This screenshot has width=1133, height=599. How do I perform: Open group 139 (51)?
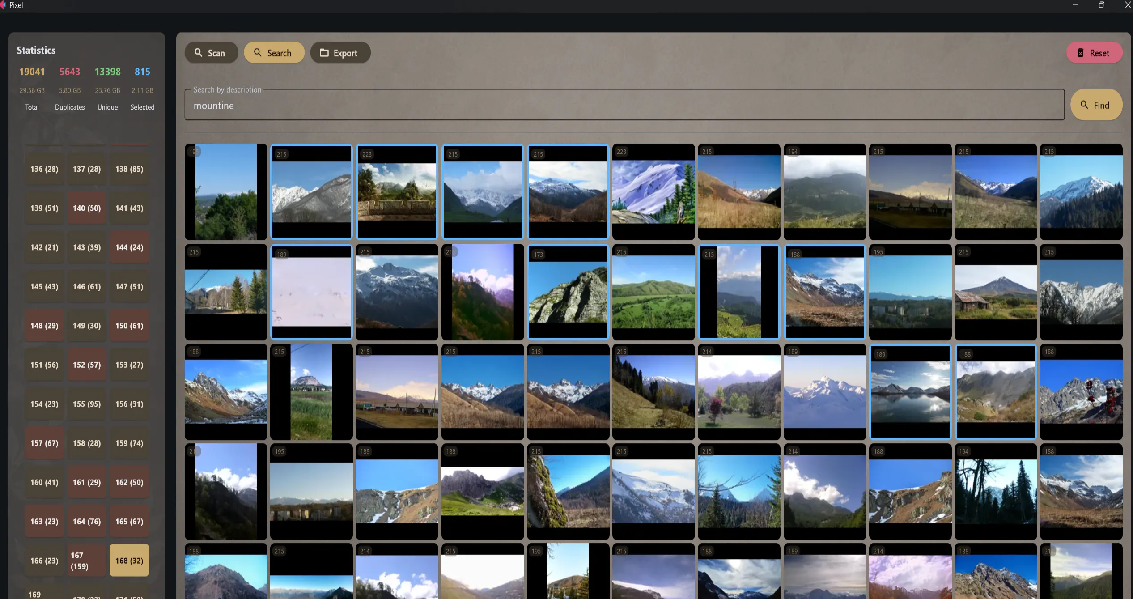(x=44, y=208)
